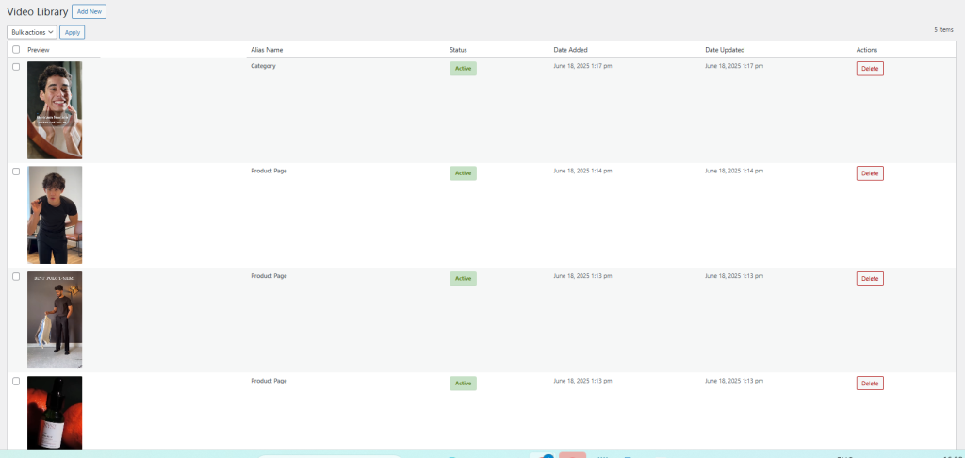Click the Actions column header
The height and width of the screenshot is (458, 965).
coord(867,50)
